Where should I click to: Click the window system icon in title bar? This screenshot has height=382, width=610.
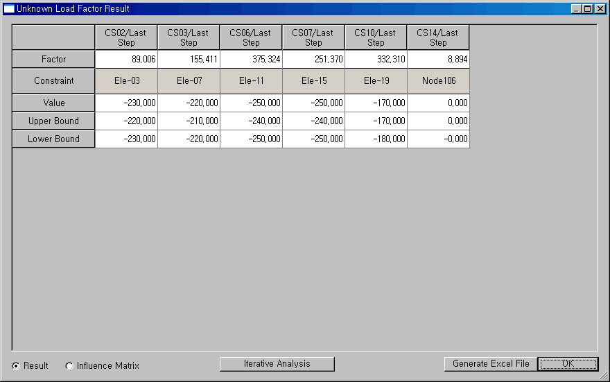[x=9, y=9]
